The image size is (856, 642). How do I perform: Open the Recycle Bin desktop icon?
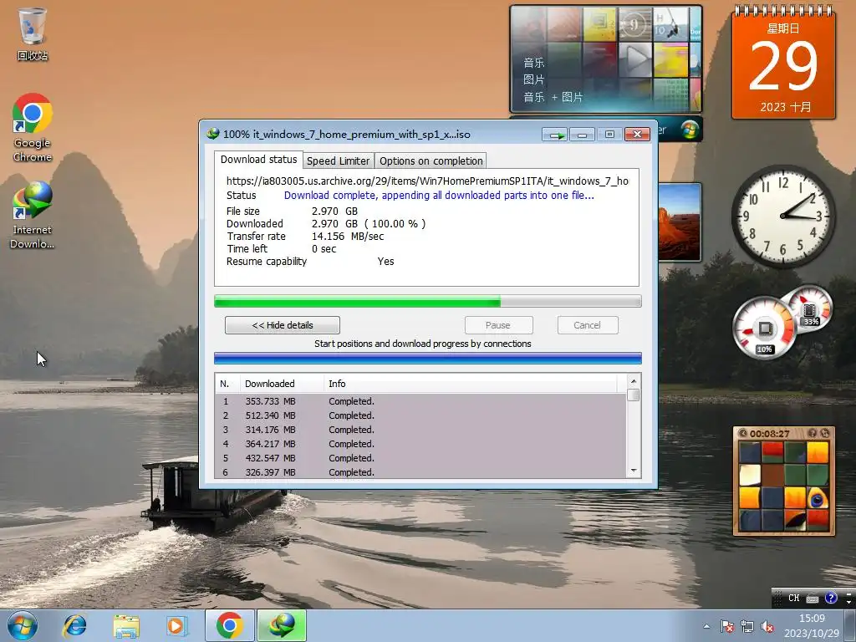coord(33,33)
